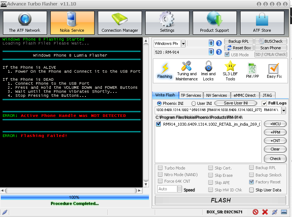Open the 520 : RM-914 model selector
This screenshot has height=217, width=292.
coord(211,52)
